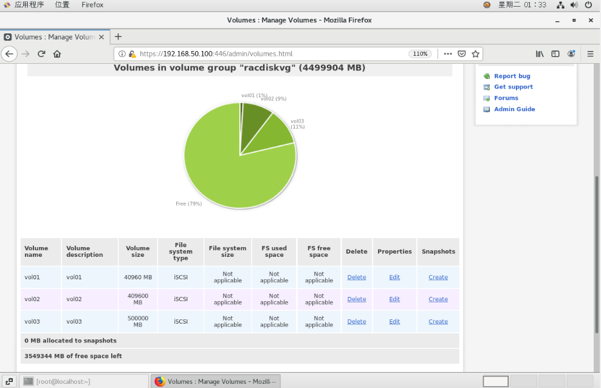Edit properties of vol03
The height and width of the screenshot is (388, 601).
pyautogui.click(x=394, y=322)
